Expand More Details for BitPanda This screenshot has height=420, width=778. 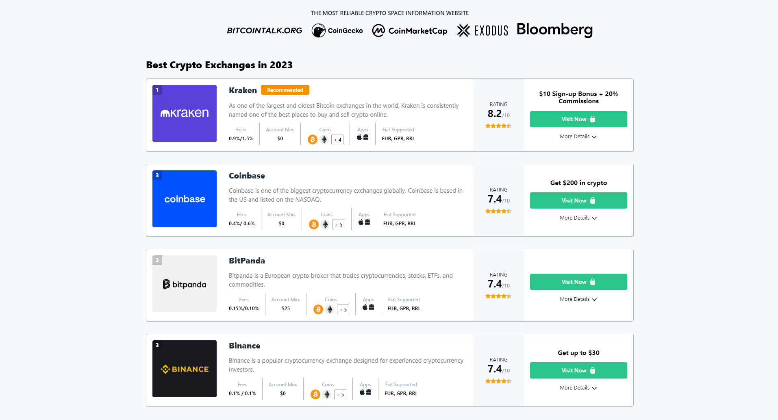pyautogui.click(x=578, y=299)
